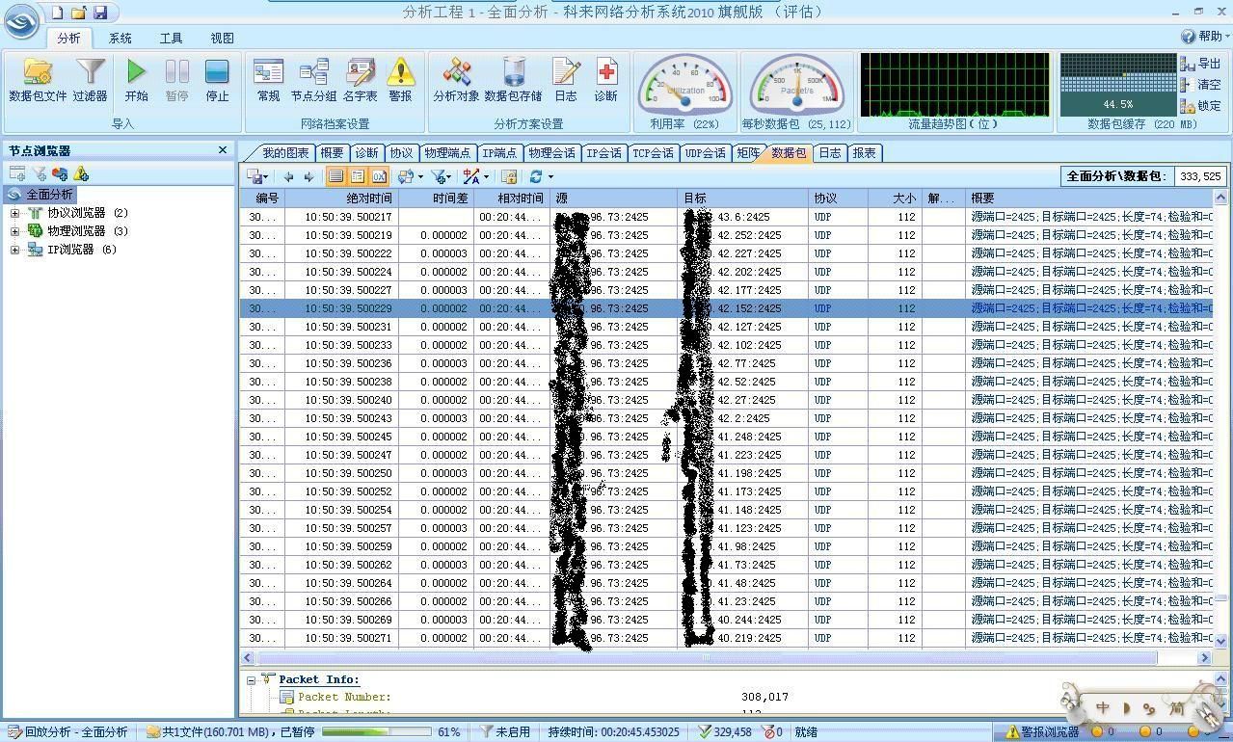Open the 工具 ribbon tab
Image resolution: width=1233 pixels, height=742 pixels.
coord(171,39)
